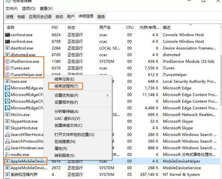Switch to the 性能 tab
222x179 pixels.
point(21,17)
